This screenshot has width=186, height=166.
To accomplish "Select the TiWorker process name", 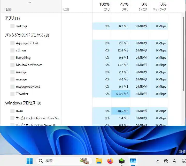I will [x=22, y=94].
